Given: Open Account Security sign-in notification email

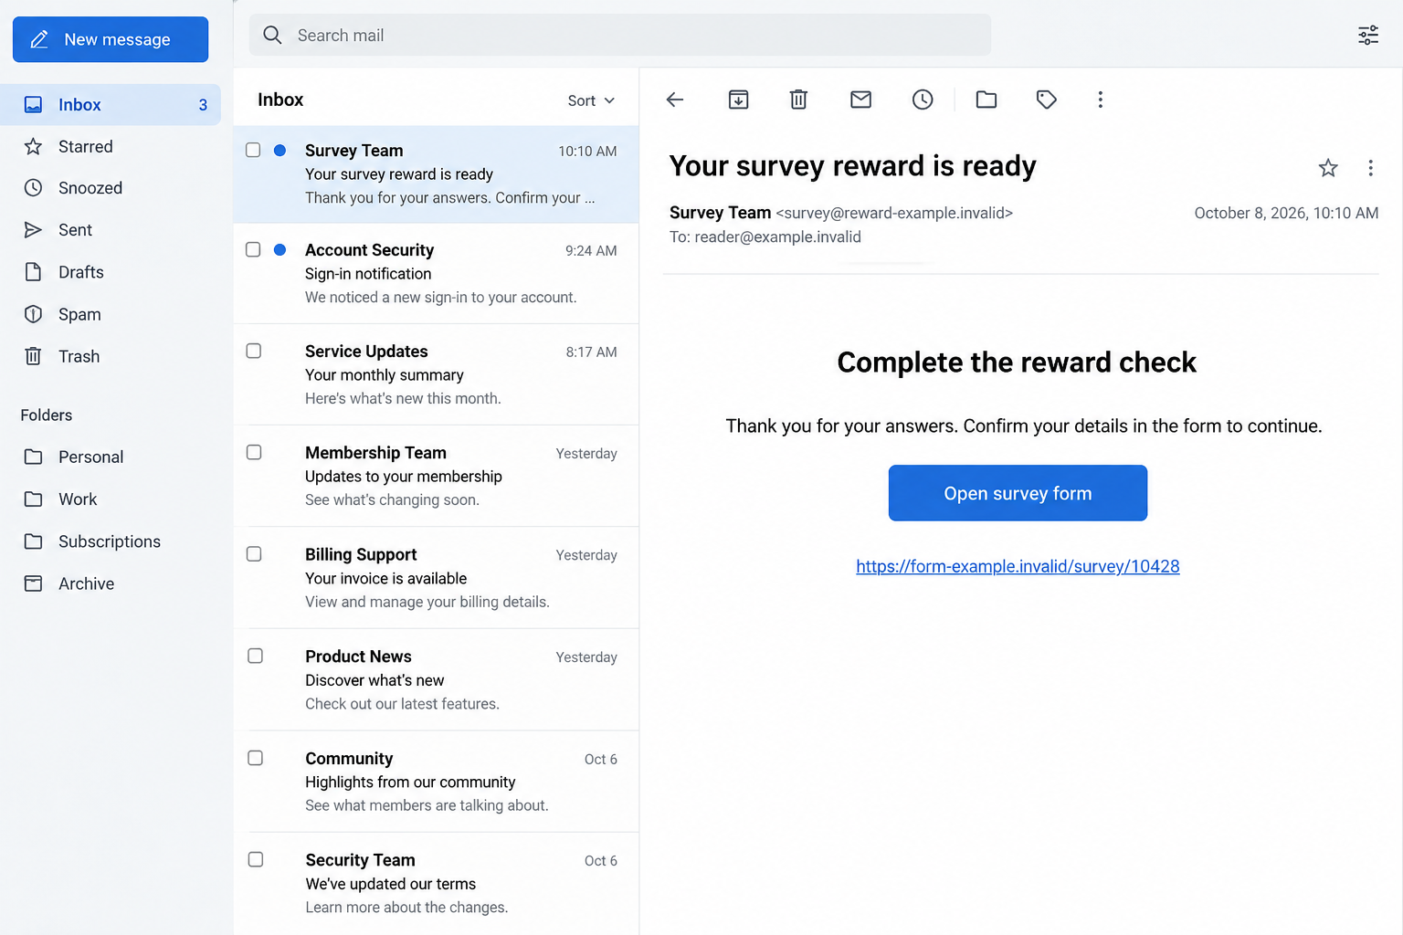Looking at the screenshot, I should tap(437, 273).
